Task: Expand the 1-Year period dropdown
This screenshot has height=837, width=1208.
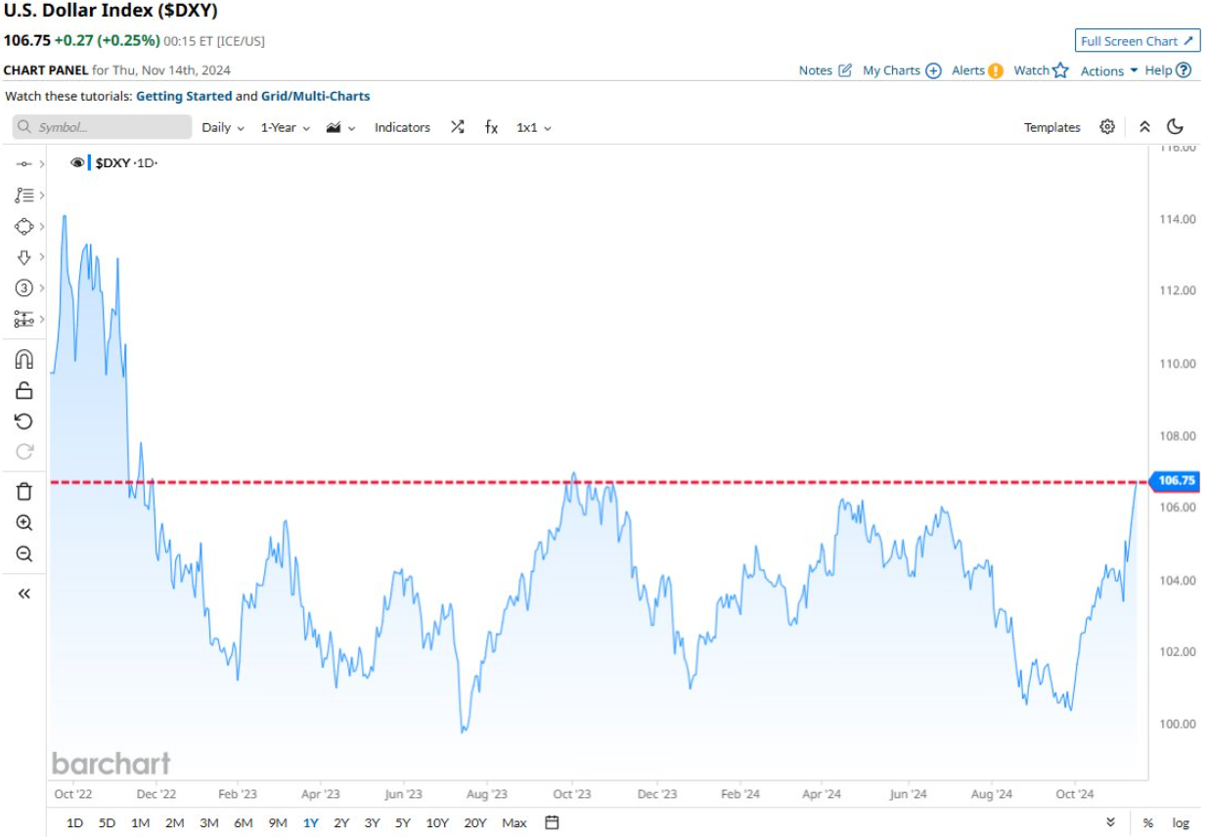Action: pos(285,127)
